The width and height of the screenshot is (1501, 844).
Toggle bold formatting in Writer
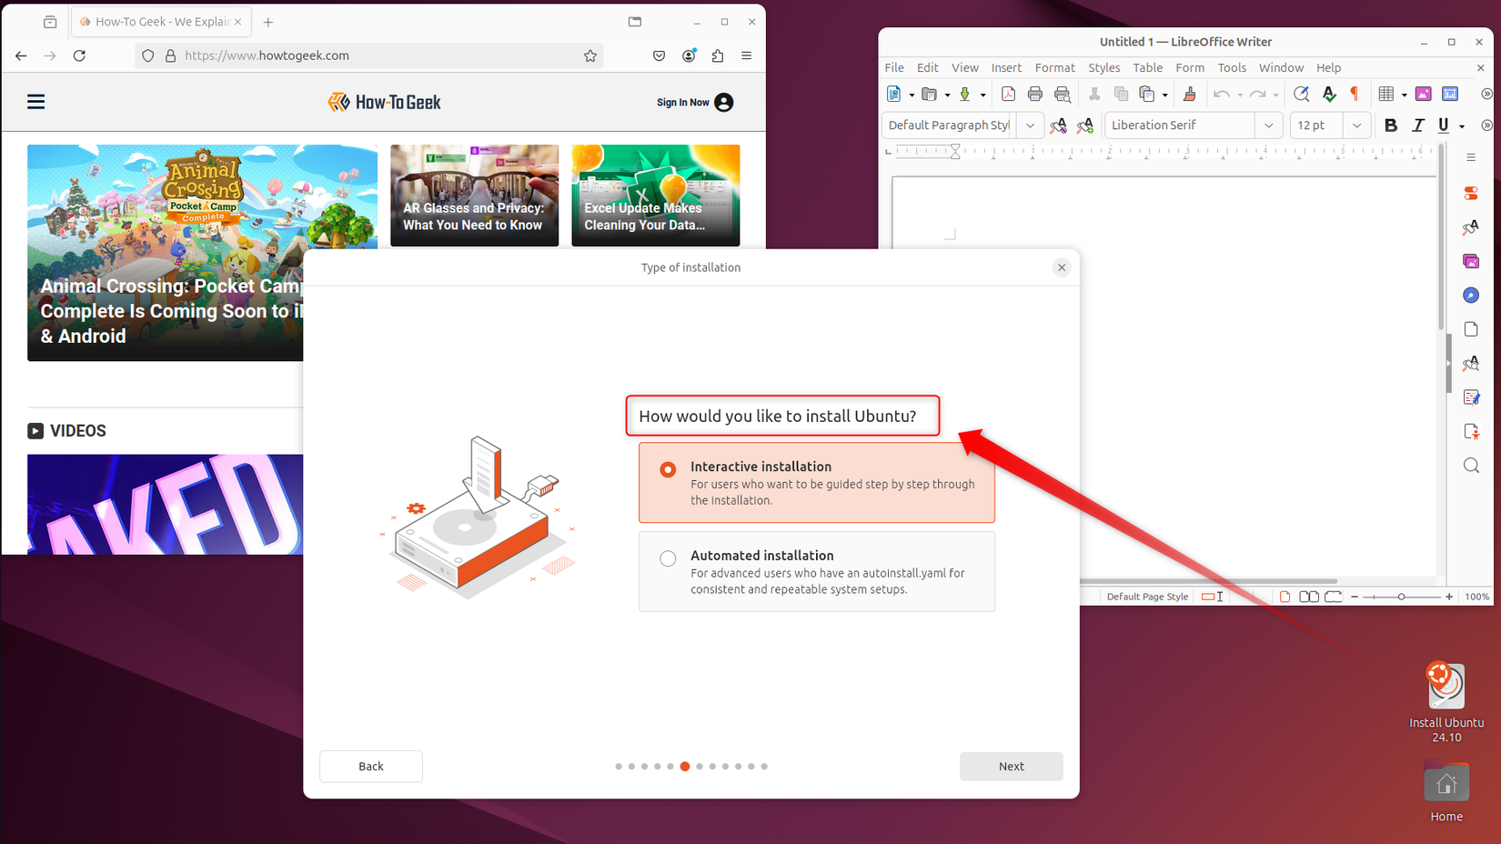tap(1390, 125)
